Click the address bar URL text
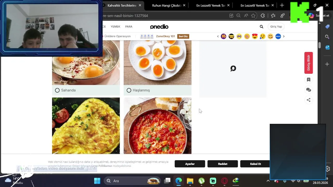 (x=125, y=16)
